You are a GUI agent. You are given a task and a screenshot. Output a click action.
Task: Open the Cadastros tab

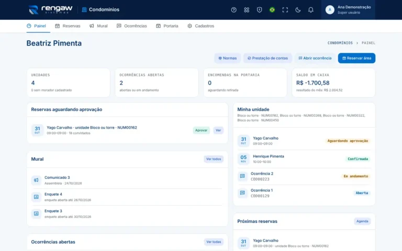click(201, 26)
